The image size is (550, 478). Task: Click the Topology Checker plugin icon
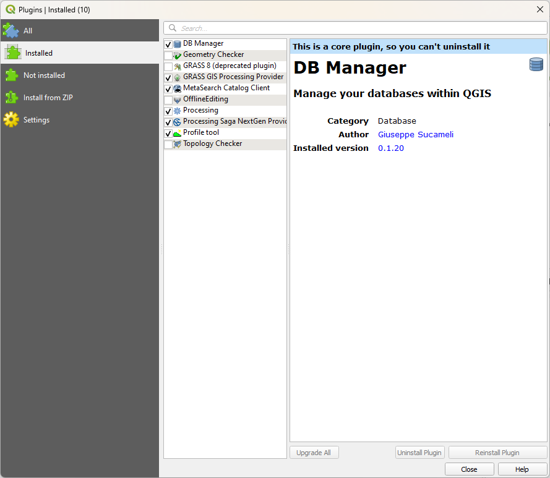click(178, 144)
